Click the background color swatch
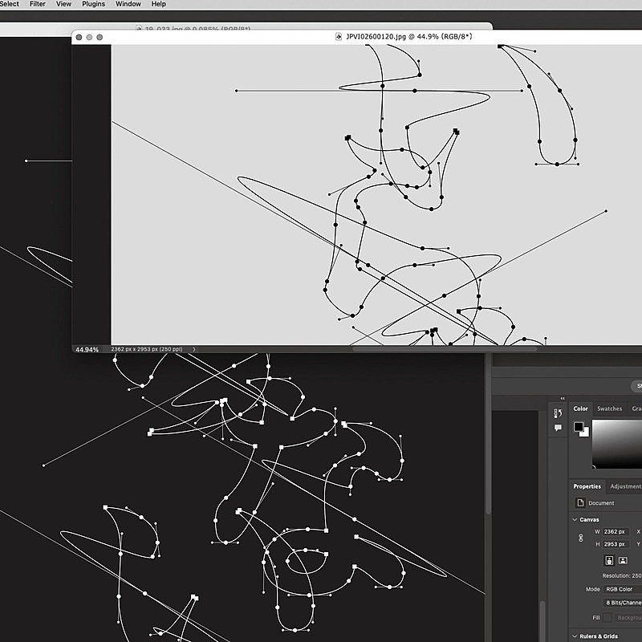Screen dimensions: 642x642 [x=585, y=433]
